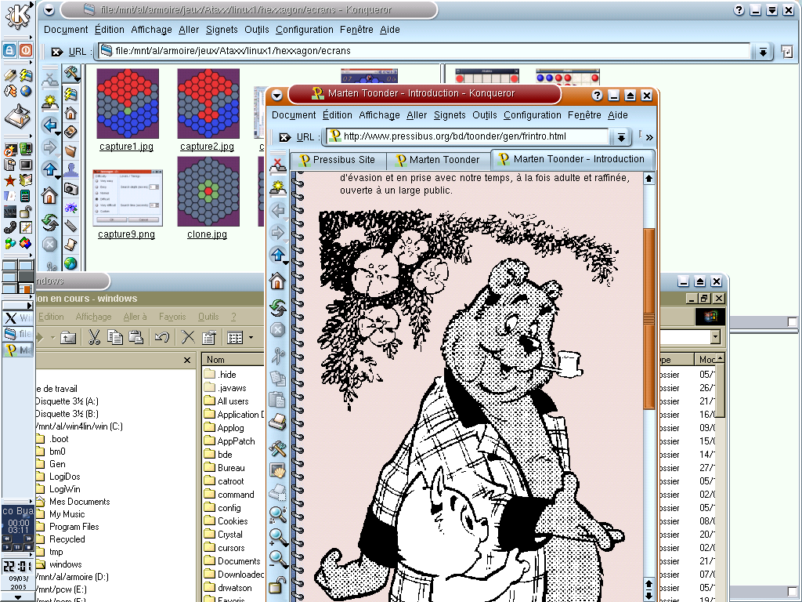802x602 pixels.
Task: Click the scissors Cut icon in Windows Explorer toolbar
Action: click(93, 337)
